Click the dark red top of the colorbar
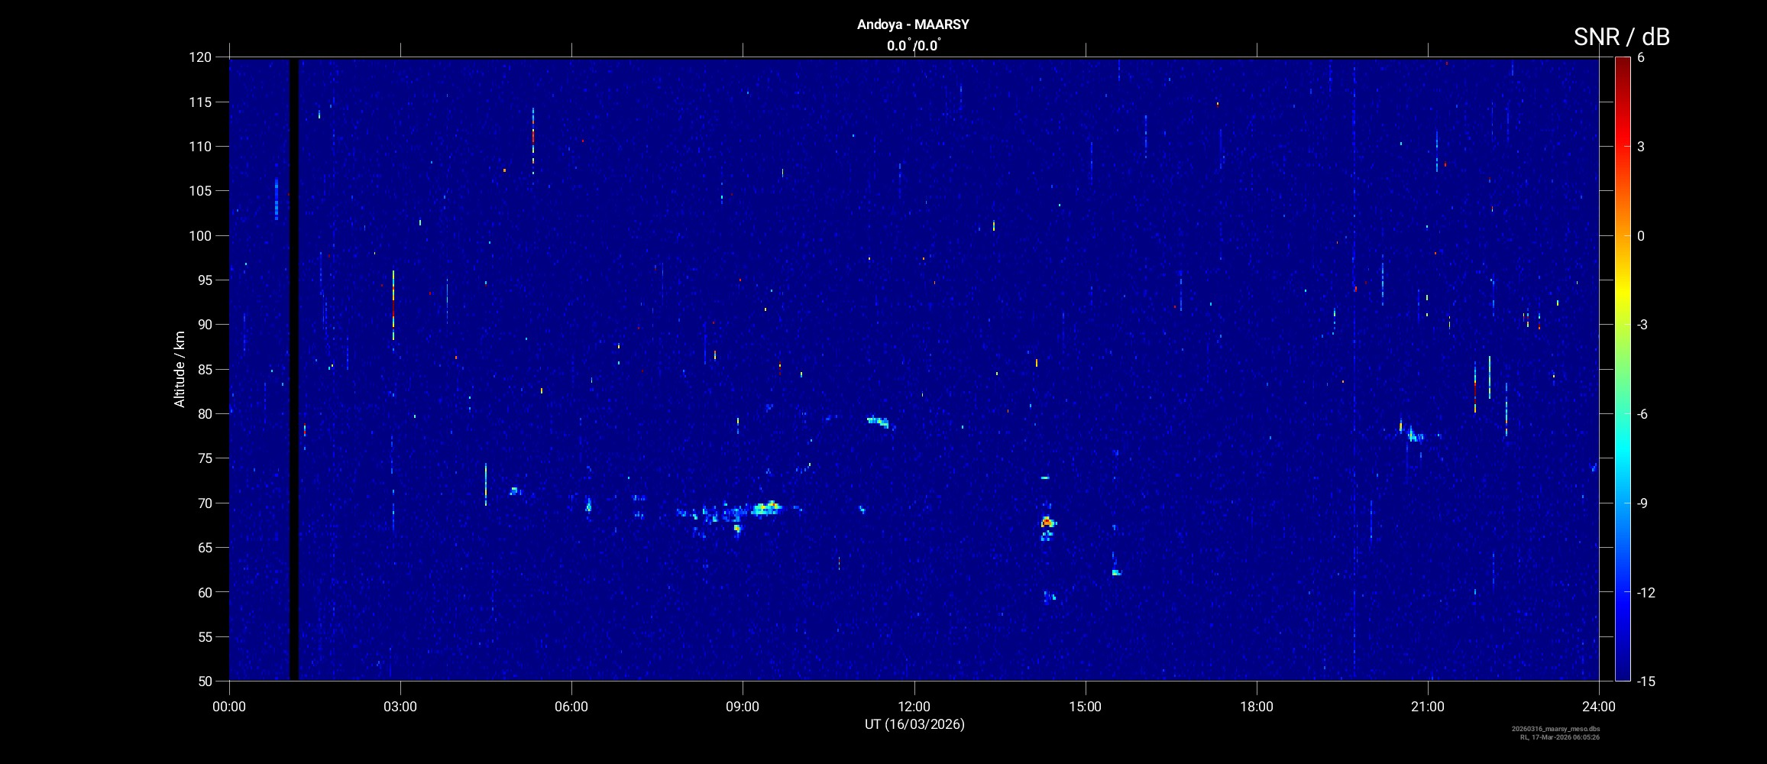The height and width of the screenshot is (764, 1767). tap(1622, 65)
